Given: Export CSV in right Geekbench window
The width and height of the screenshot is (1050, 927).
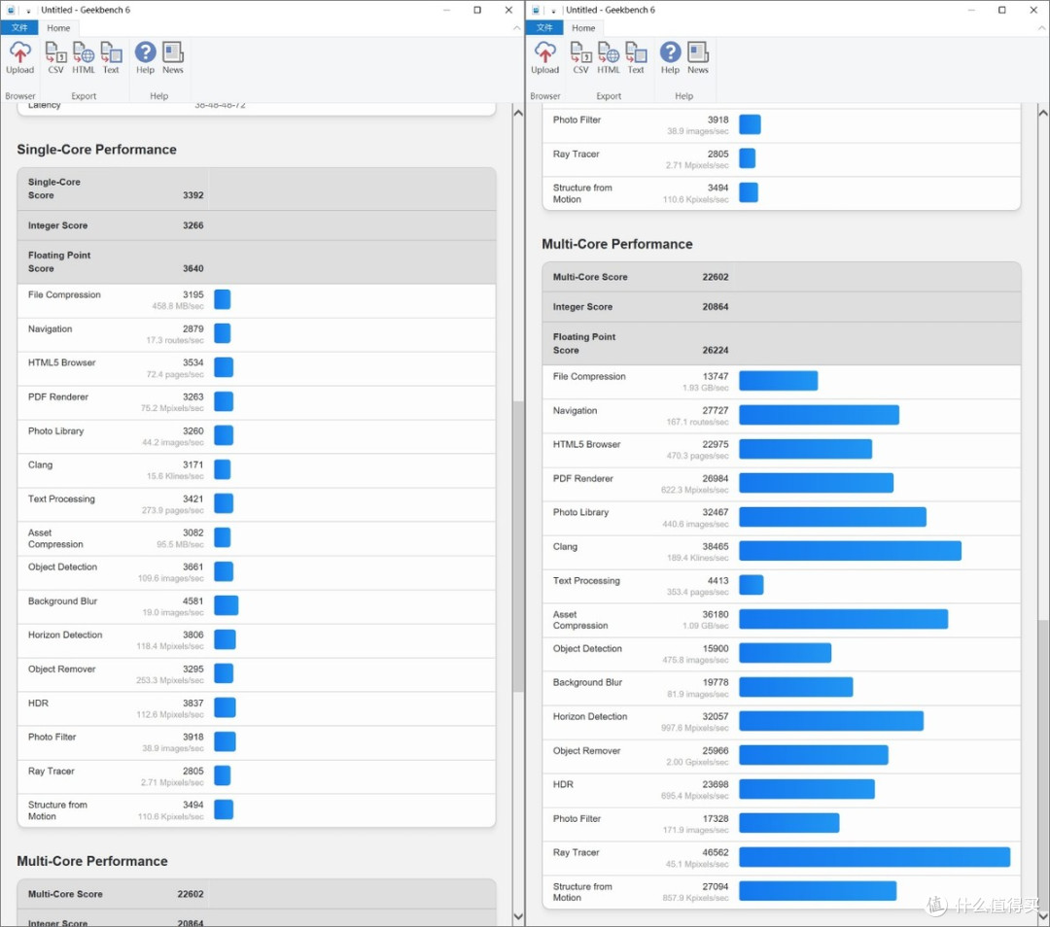Looking at the screenshot, I should 580,57.
